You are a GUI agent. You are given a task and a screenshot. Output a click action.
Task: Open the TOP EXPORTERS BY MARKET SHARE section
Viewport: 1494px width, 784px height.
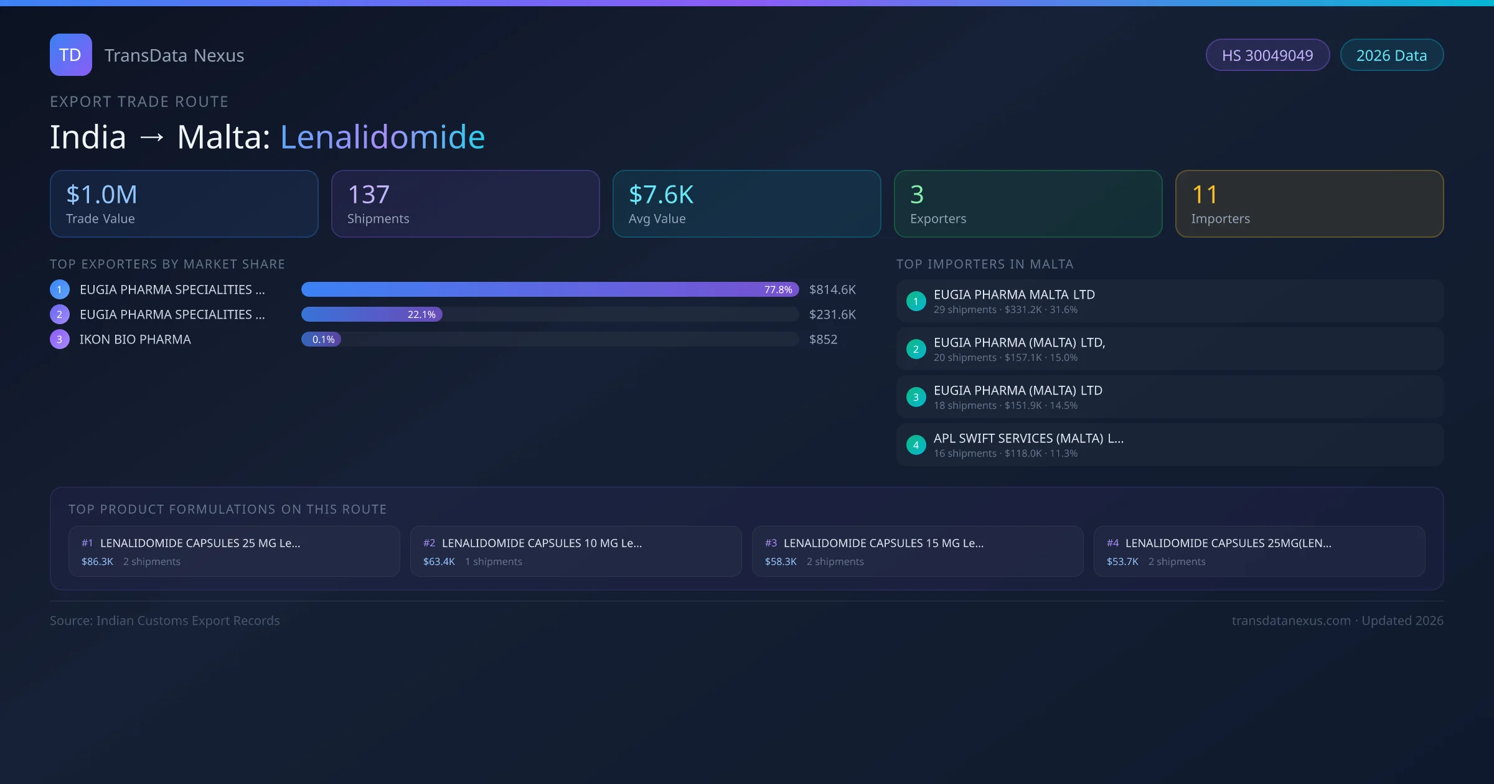[x=167, y=264]
